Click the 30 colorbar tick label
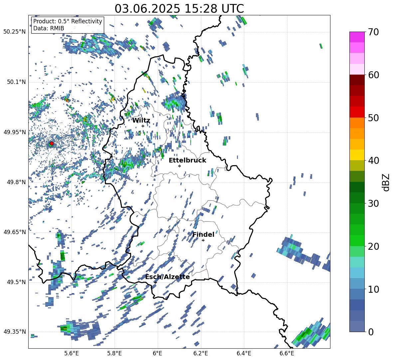This screenshot has height=360, width=394. point(373,203)
